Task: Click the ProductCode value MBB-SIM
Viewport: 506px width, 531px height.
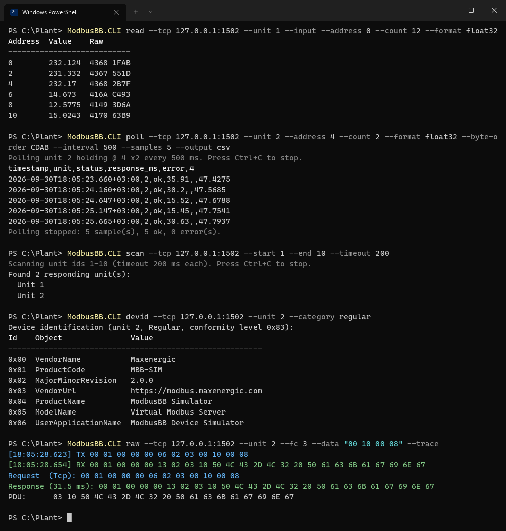Action: 146,370
